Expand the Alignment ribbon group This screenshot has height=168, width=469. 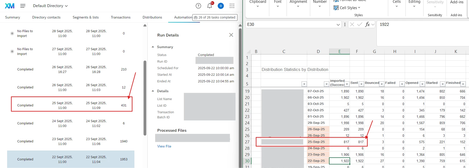pos(298,6)
